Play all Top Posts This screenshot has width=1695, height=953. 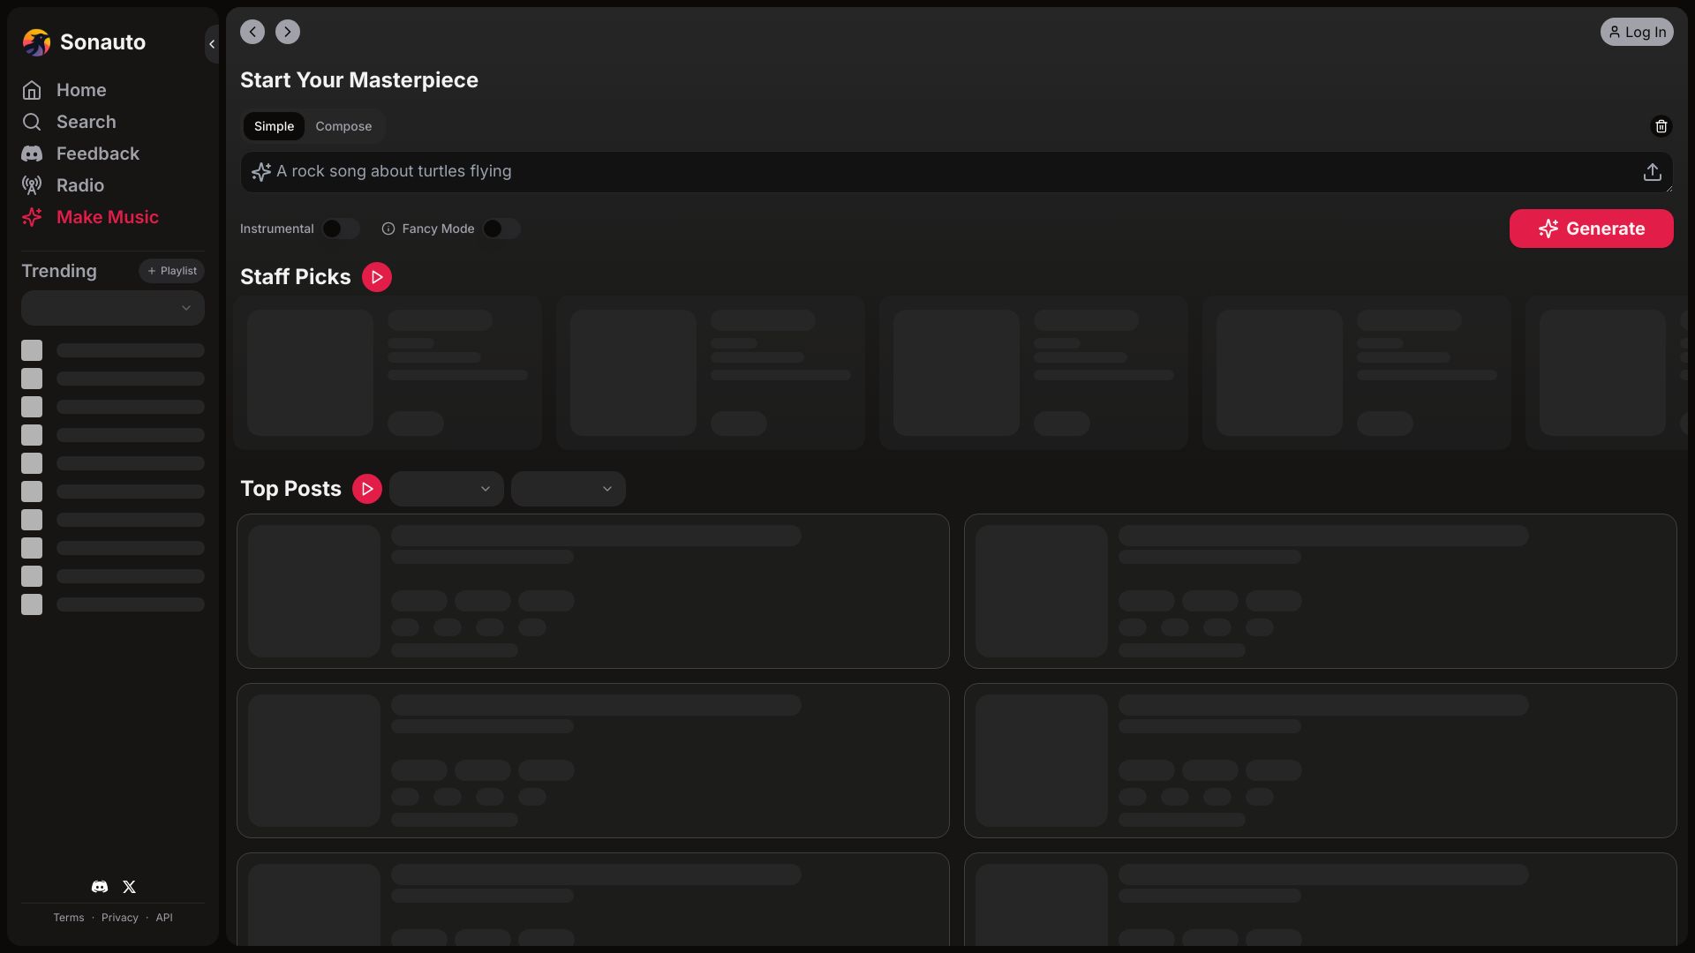[367, 489]
